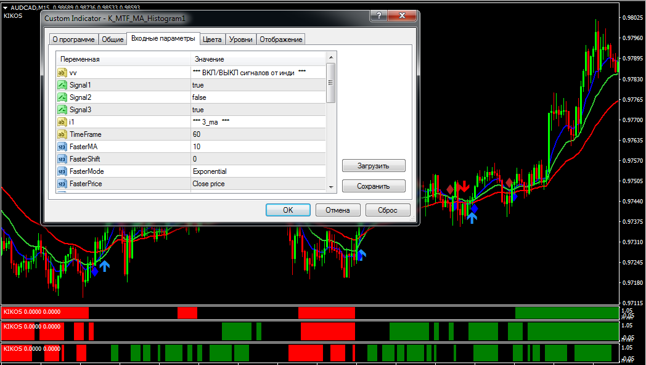Click the TimeFrame parameter icon
Image resolution: width=646 pixels, height=365 pixels.
[x=62, y=134]
